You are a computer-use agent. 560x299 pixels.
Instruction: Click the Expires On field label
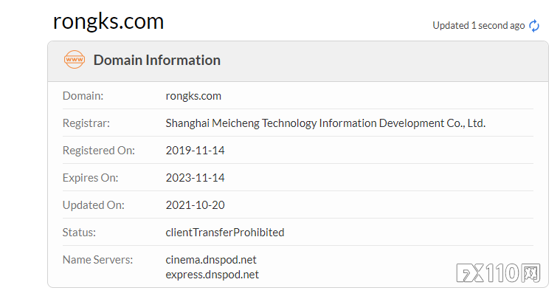[x=90, y=178]
